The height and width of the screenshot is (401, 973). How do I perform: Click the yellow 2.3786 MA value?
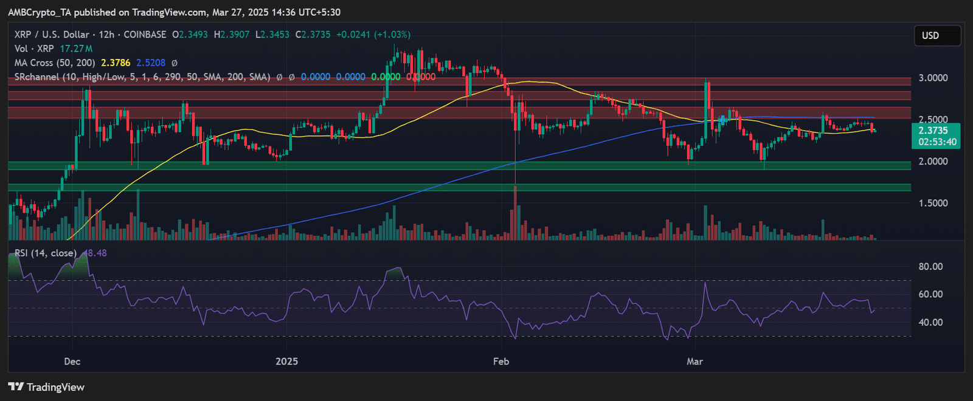(x=116, y=63)
